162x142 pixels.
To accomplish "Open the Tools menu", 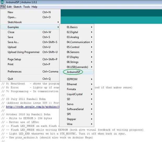I will [x=26, y=7].
